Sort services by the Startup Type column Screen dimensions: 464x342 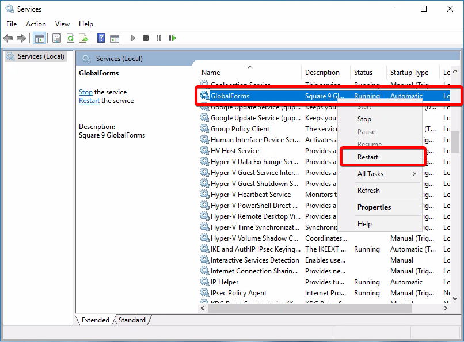[409, 73]
